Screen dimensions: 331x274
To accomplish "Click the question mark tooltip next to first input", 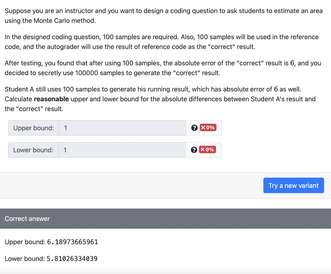I will coord(194,128).
